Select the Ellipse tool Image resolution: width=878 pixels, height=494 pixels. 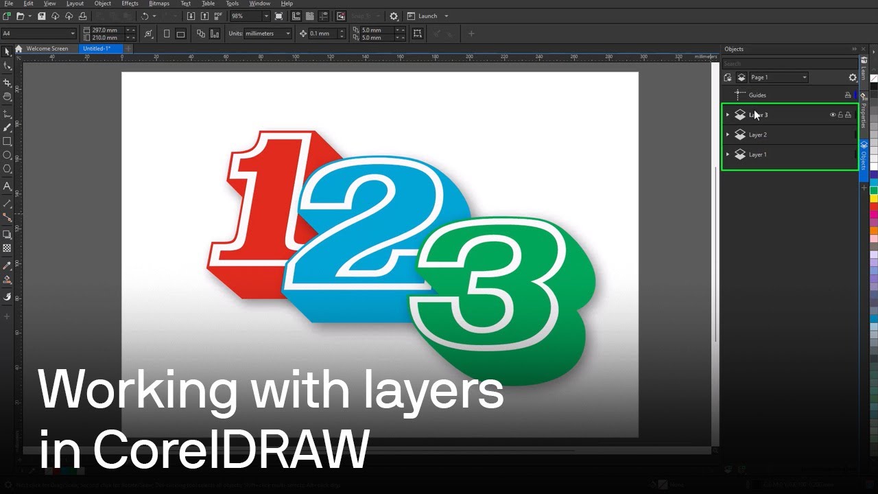(8, 155)
